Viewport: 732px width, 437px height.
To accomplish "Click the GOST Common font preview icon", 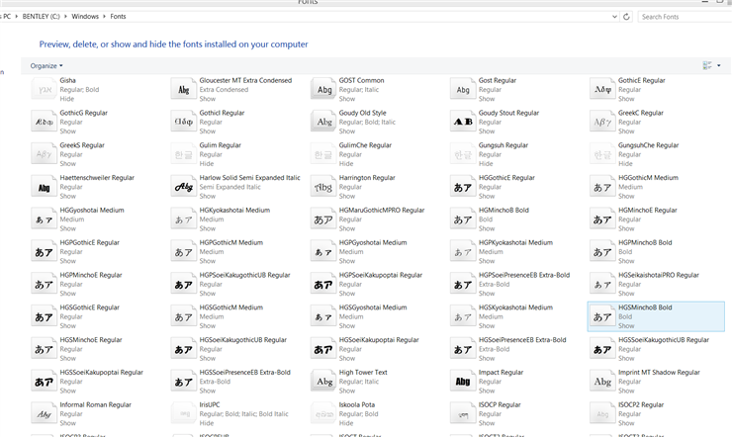I will [323, 89].
